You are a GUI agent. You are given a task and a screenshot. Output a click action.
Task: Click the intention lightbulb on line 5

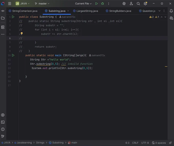[22, 33]
